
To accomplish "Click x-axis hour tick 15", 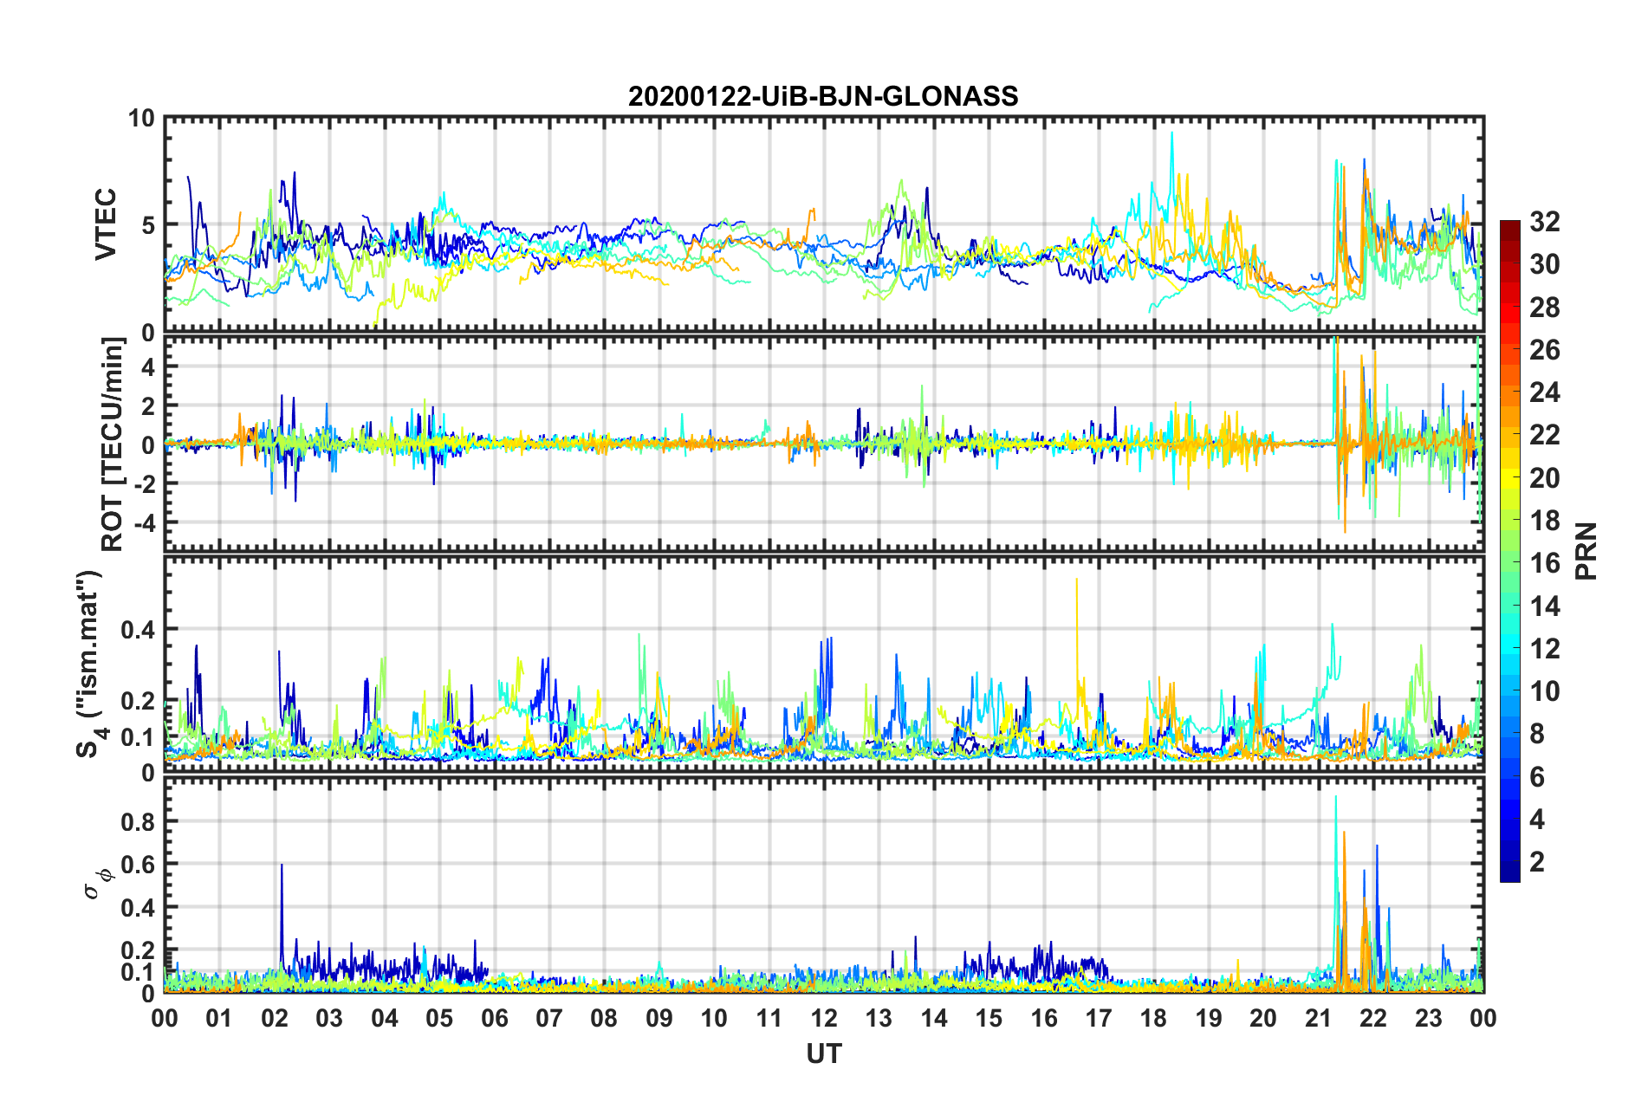I will (x=989, y=1018).
